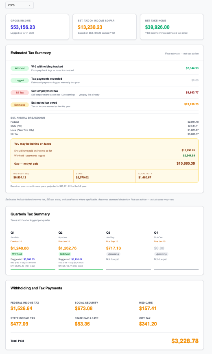Click the Estimated badge for tax owed
Image resolution: width=212 pixels, height=354 pixels.
(20, 105)
